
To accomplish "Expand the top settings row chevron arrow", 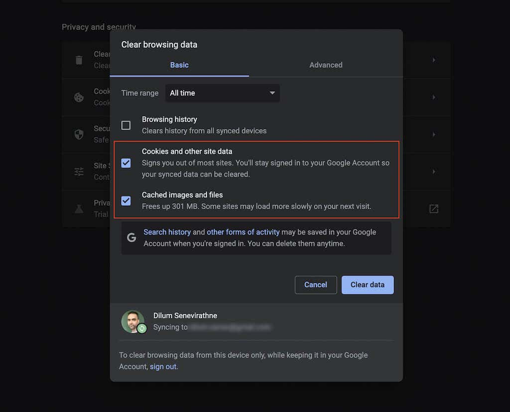I will (x=433, y=60).
